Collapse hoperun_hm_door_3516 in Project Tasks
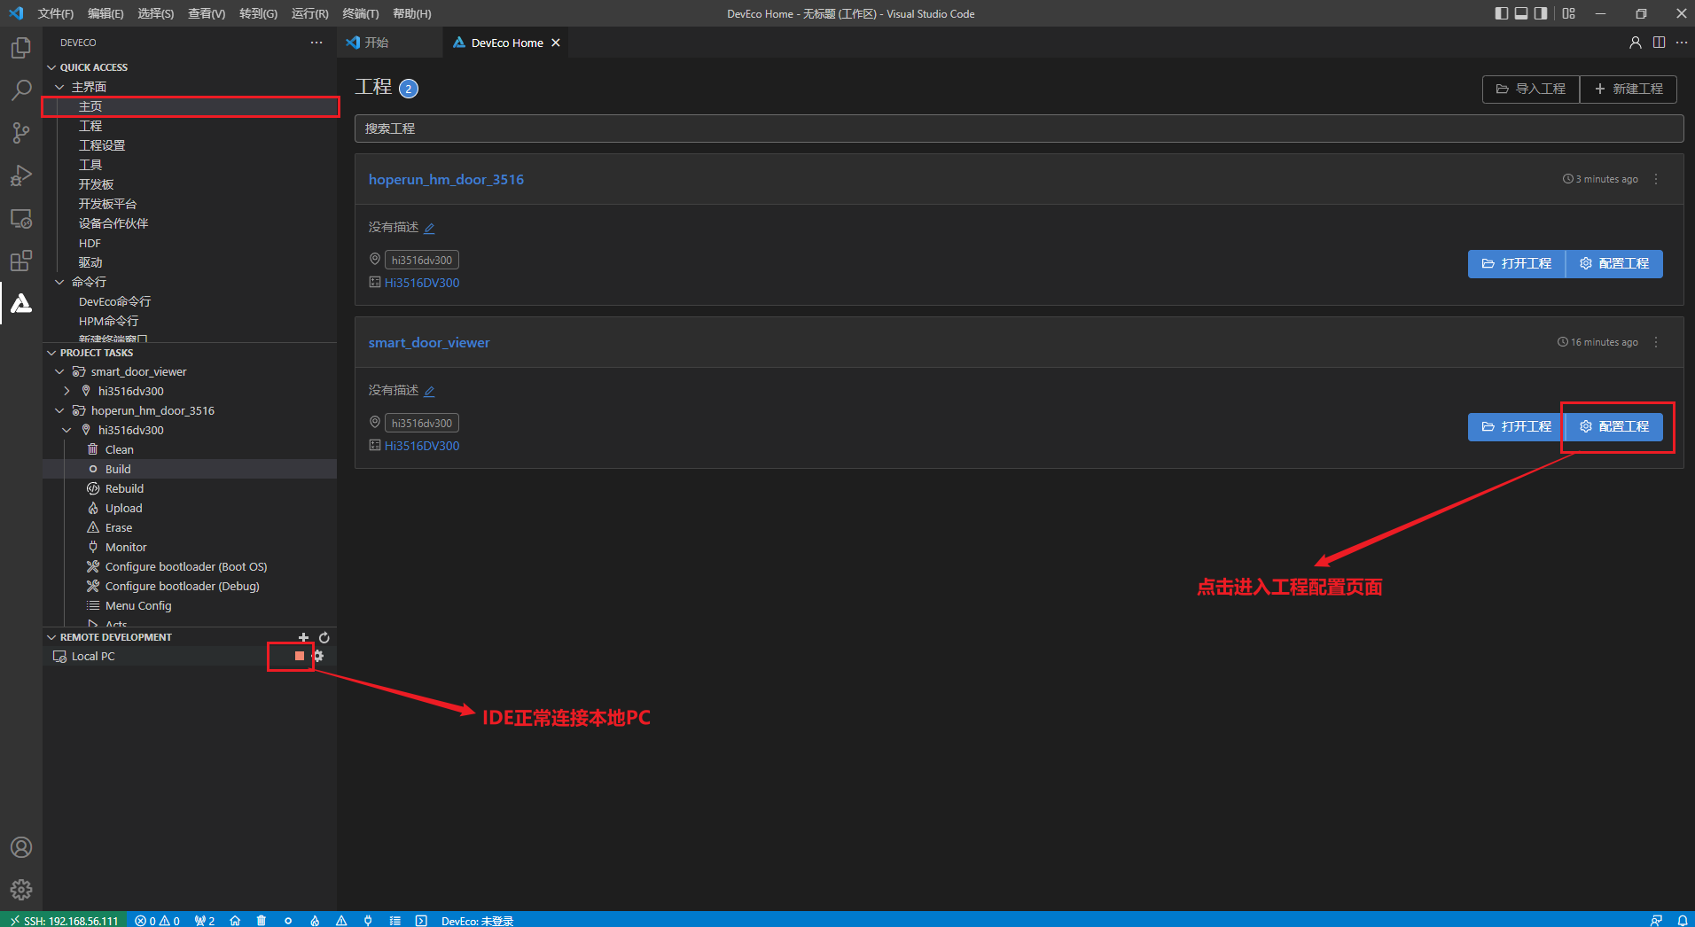 coord(59,411)
